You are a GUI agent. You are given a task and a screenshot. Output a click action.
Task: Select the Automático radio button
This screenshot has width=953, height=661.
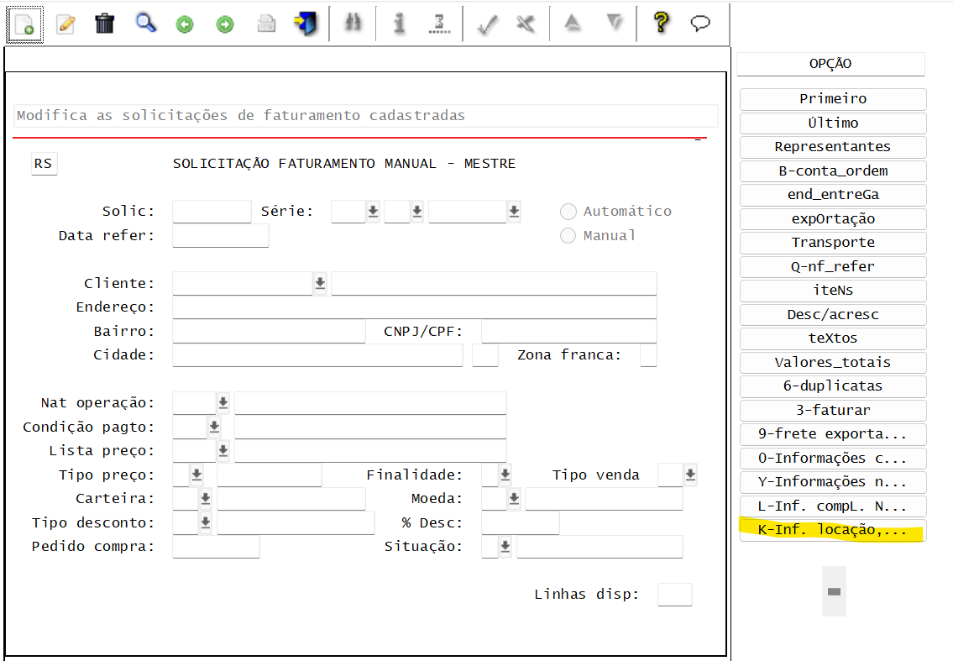(568, 212)
